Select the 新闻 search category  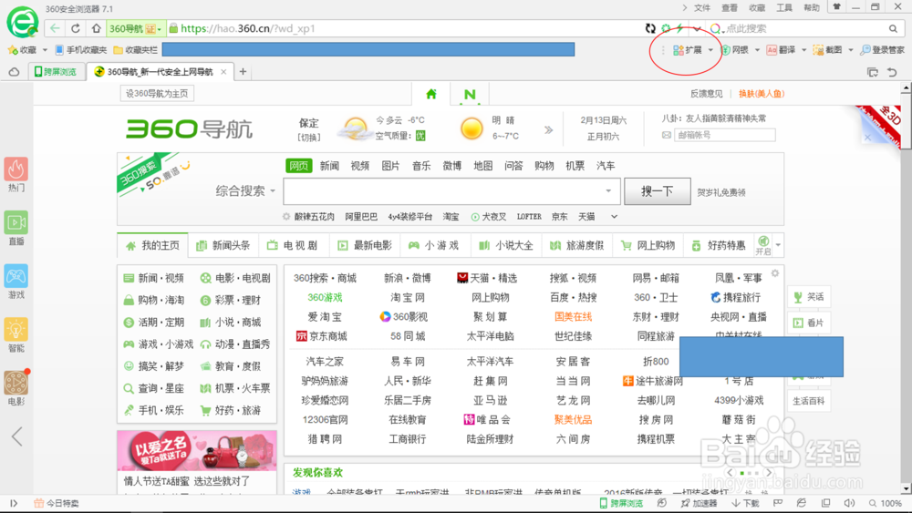click(x=329, y=166)
